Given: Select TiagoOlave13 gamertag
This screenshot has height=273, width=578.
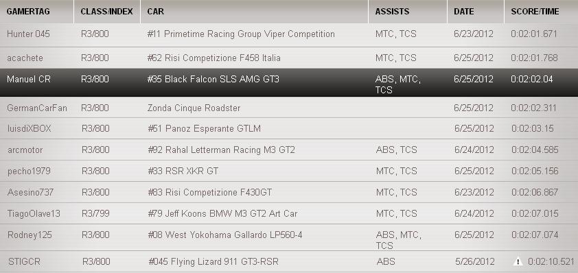Looking at the screenshot, I should point(34,214).
